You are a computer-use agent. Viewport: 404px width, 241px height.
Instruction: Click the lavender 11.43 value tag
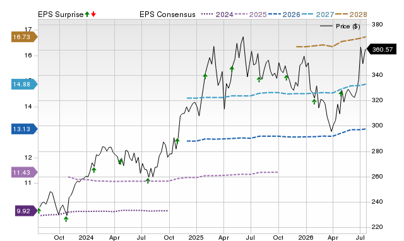click(x=24, y=172)
